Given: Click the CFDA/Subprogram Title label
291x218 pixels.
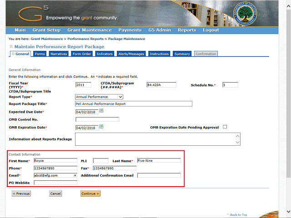Looking at the screenshot, I should click(30, 91).
